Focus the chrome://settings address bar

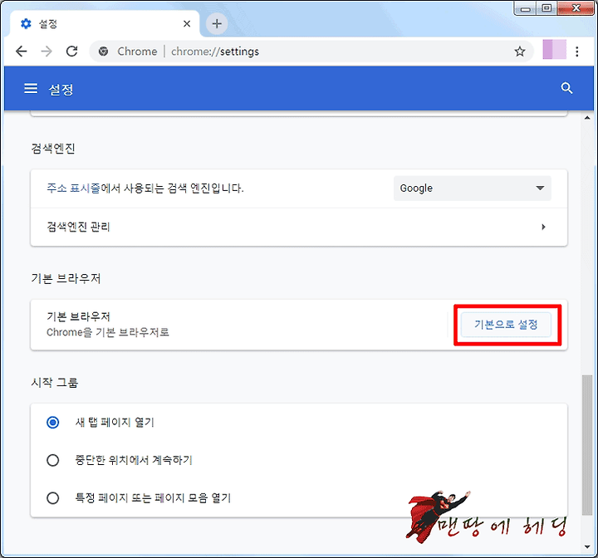click(x=311, y=51)
